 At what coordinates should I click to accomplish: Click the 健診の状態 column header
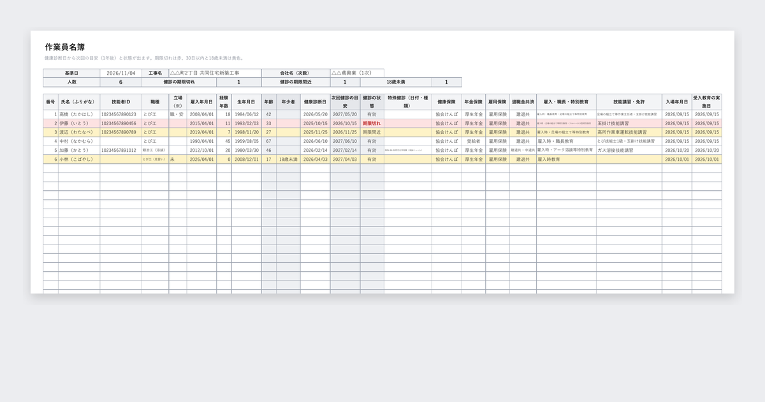tap(372, 101)
